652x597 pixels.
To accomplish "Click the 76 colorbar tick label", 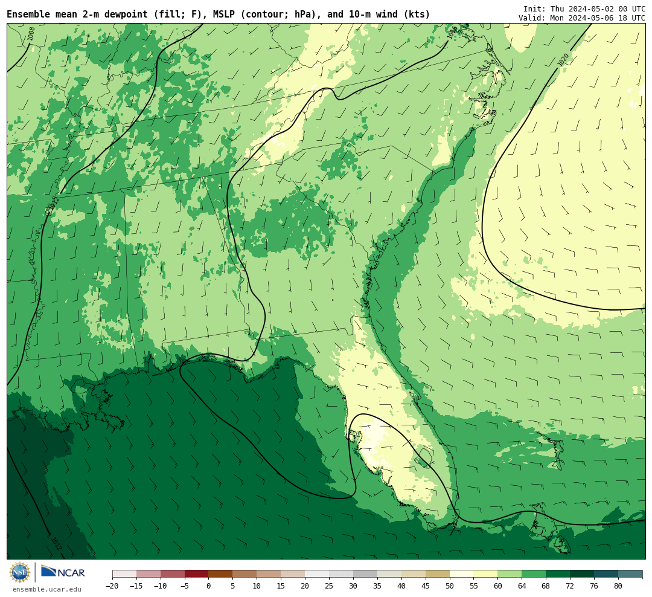I will [x=595, y=586].
